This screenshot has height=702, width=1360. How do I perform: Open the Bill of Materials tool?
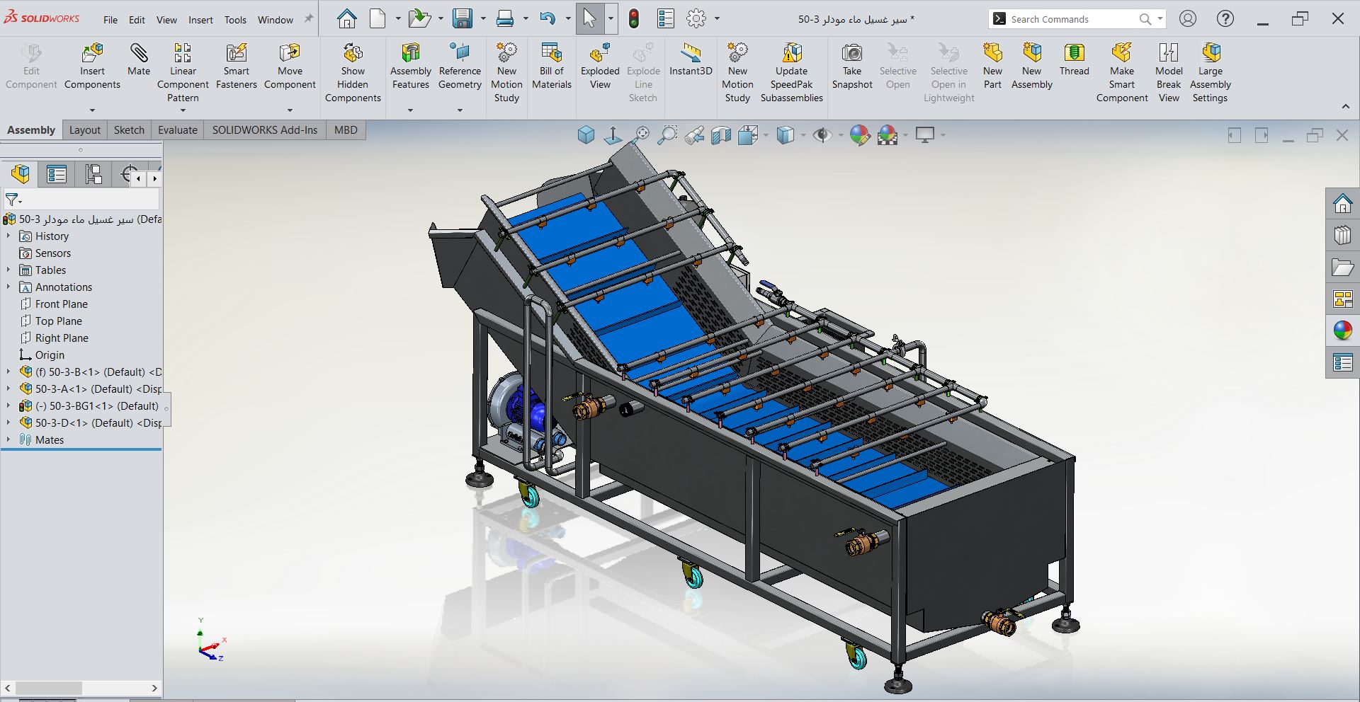click(x=552, y=67)
